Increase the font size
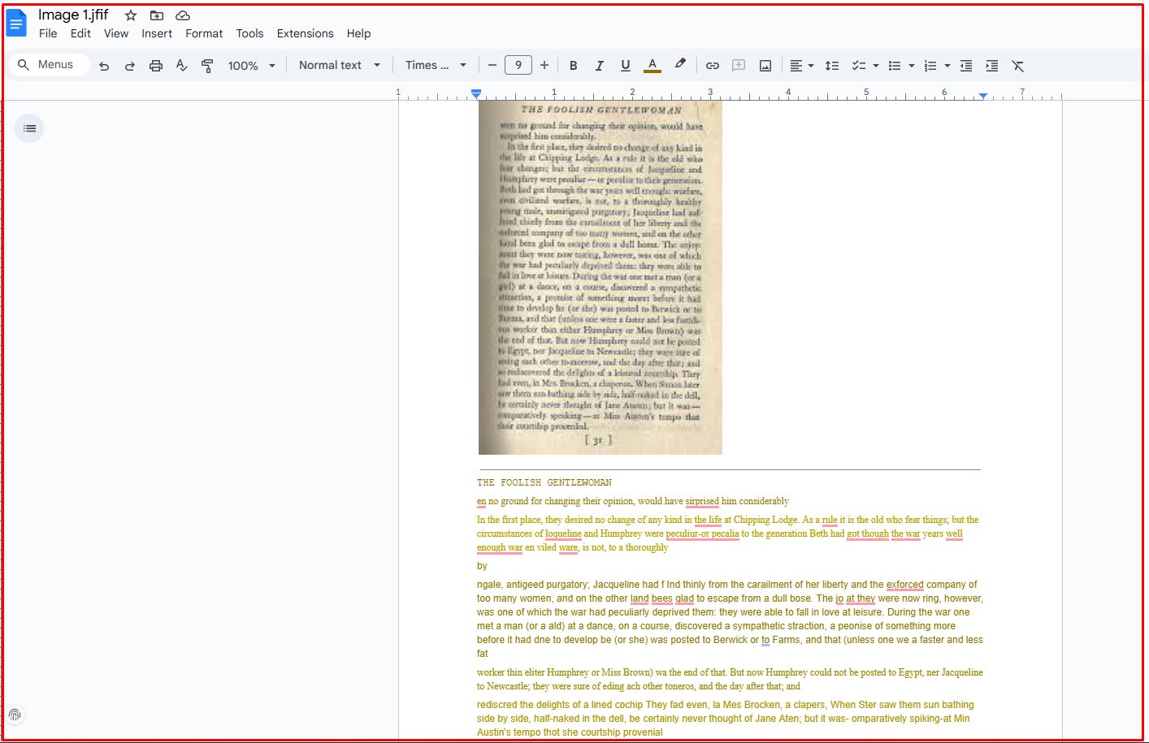 coord(544,65)
